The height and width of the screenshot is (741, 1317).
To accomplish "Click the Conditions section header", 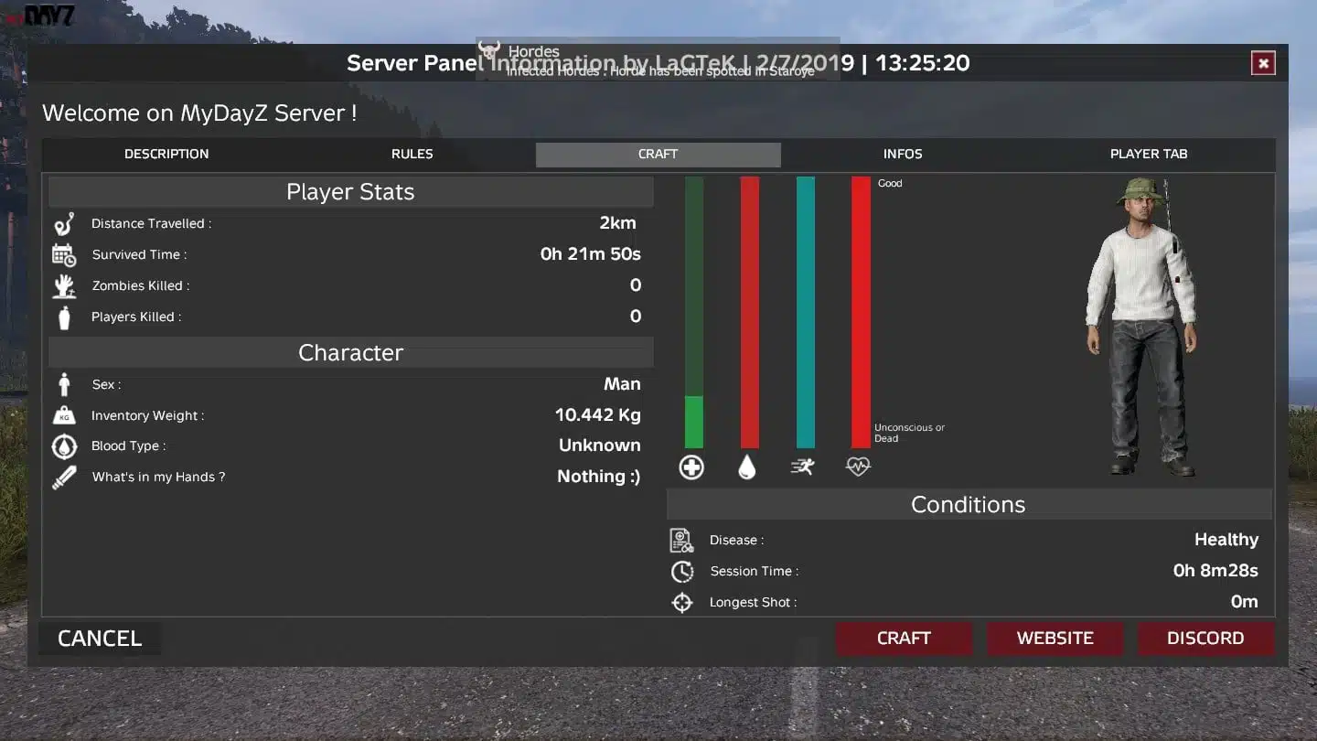I will [x=969, y=504].
